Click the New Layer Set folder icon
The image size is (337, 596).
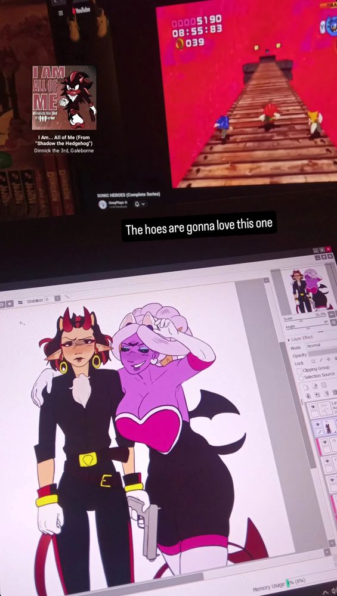coord(324,384)
